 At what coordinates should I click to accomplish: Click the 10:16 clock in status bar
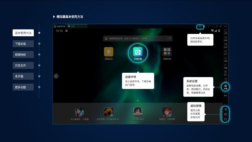tap(59, 31)
